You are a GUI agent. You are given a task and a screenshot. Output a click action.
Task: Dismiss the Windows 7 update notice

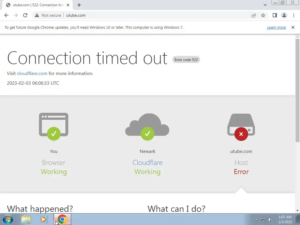(293, 27)
